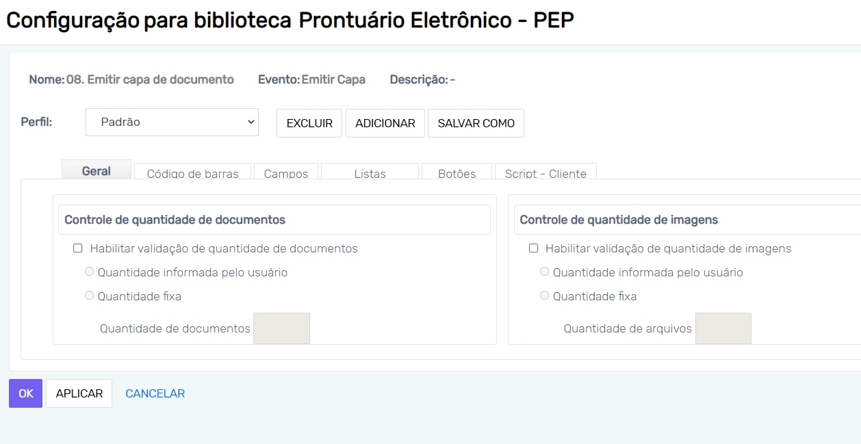This screenshot has height=444, width=861.
Task: Open the Perfil dropdown showing Padrão
Action: (172, 122)
